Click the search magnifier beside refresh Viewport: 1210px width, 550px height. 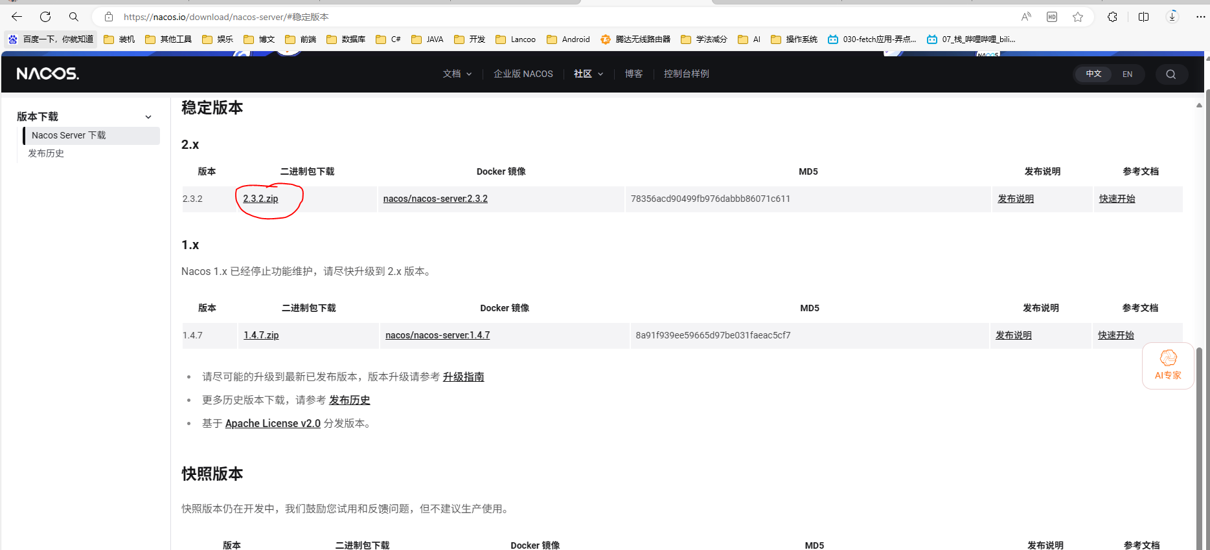[74, 17]
